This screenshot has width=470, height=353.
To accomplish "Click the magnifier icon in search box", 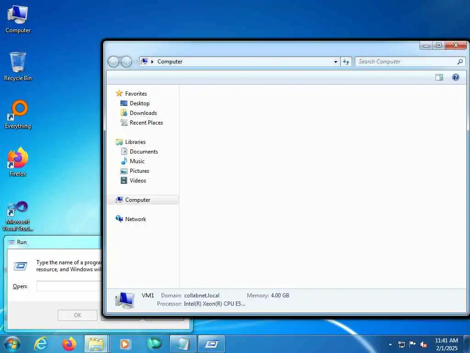I will point(460,62).
